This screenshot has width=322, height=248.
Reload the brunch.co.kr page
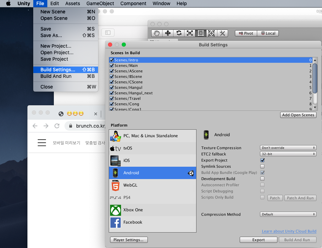click(57, 126)
